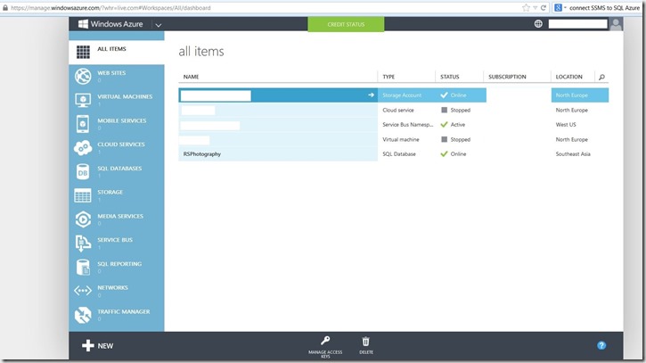Click the Cloud Services gear icon

point(83,147)
